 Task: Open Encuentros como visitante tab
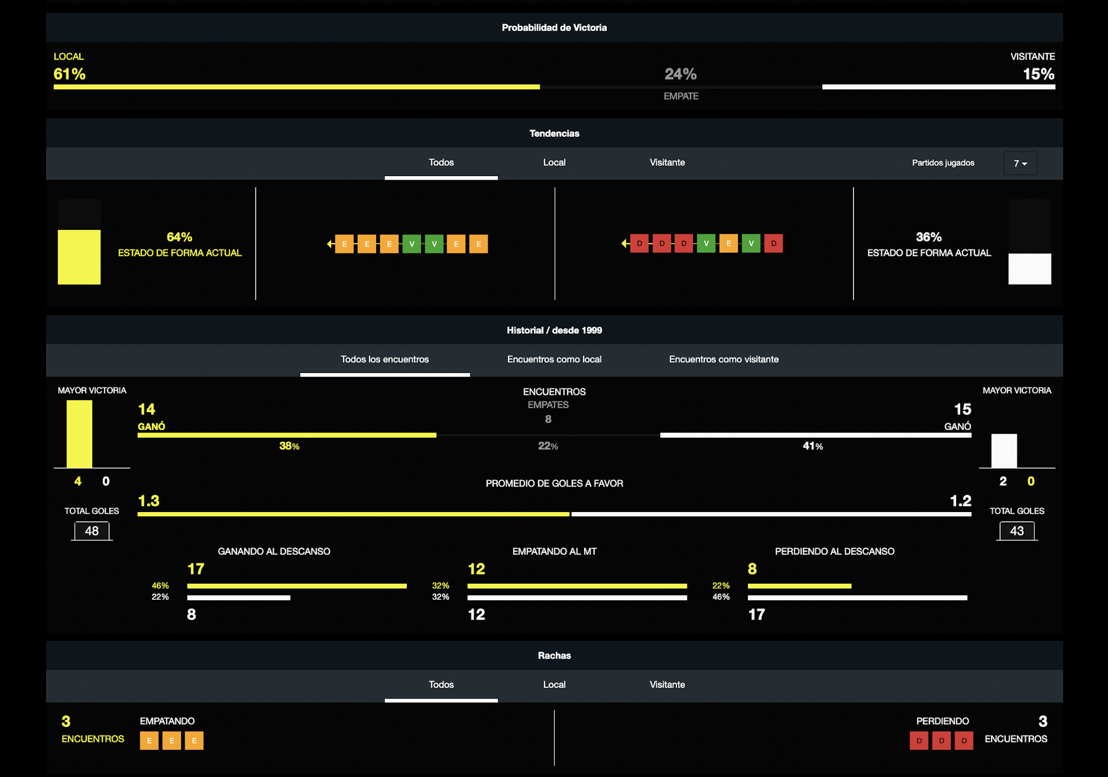(724, 360)
